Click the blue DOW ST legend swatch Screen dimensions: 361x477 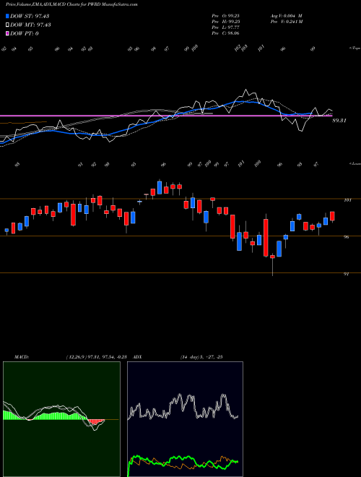coord(7,17)
